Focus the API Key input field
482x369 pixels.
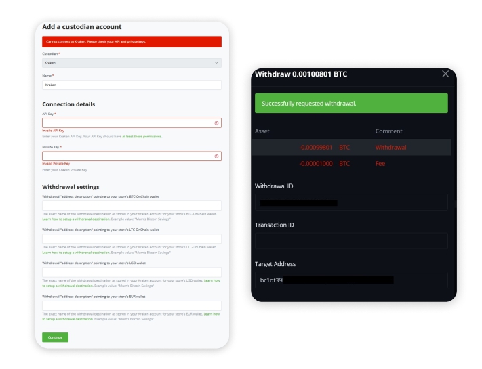pos(132,123)
